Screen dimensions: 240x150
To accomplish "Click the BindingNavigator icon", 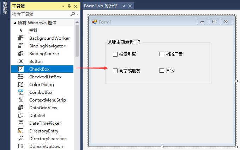I will (21, 46).
